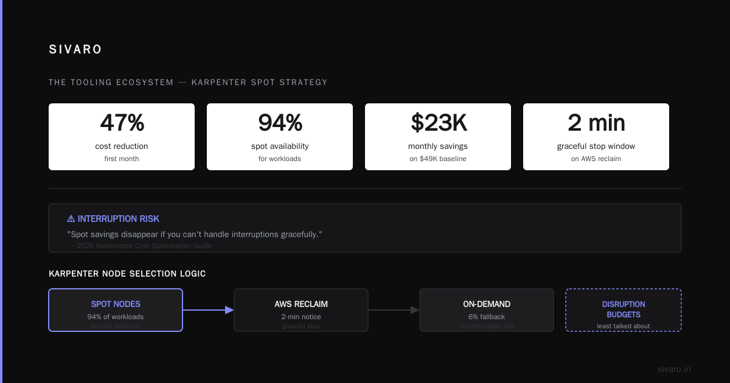Click the horizontal divider below the stat cards
The image size is (730, 383).
pos(365,188)
